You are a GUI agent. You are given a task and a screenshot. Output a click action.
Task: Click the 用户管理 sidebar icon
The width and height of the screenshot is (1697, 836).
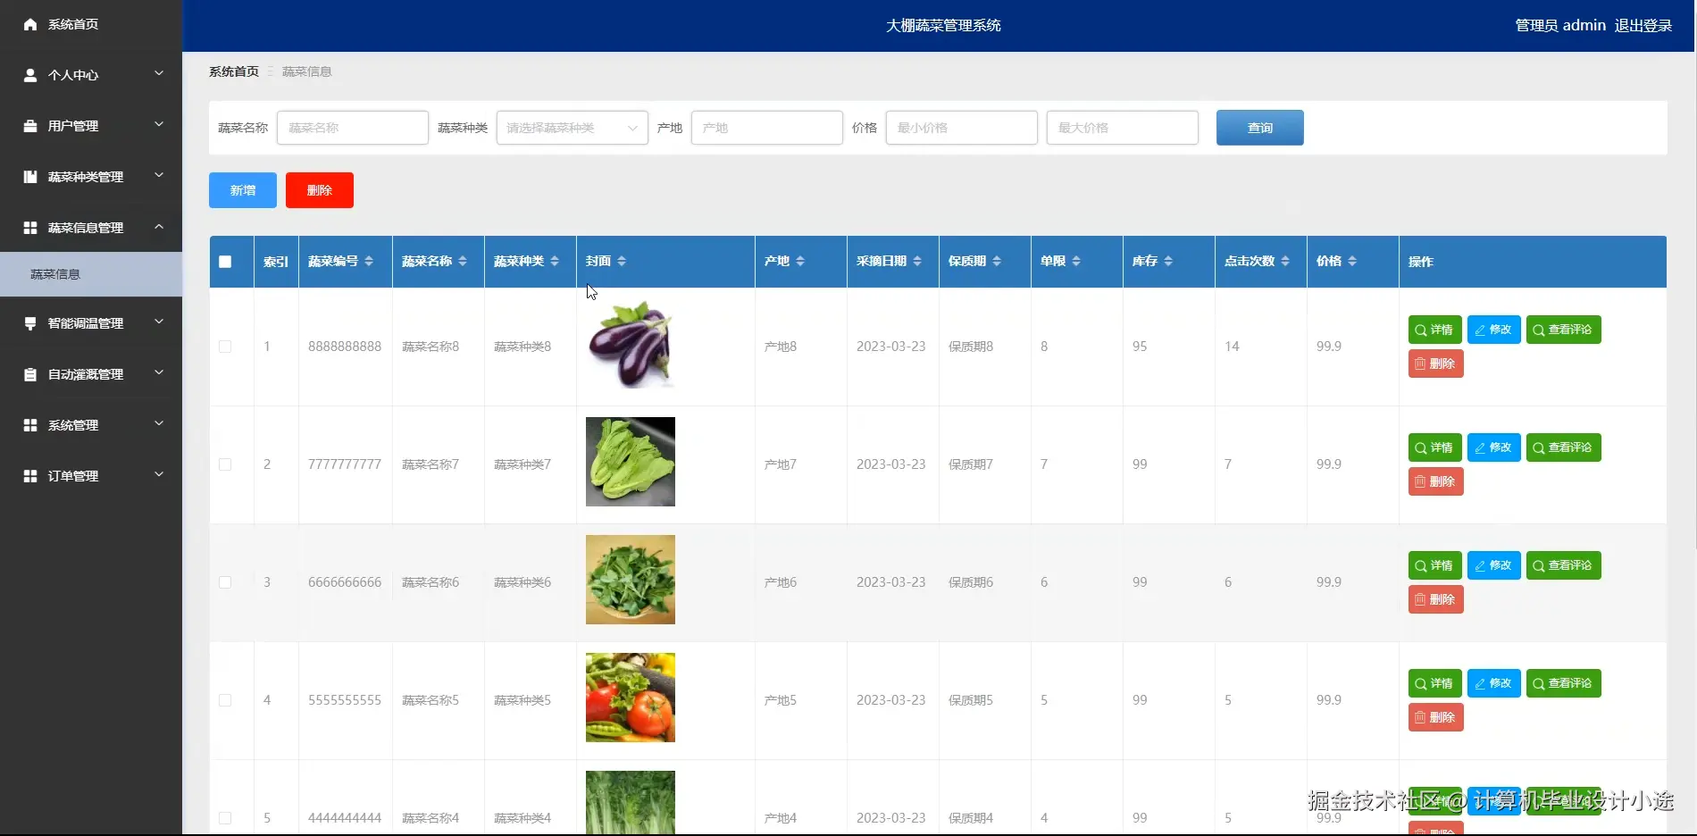click(29, 125)
